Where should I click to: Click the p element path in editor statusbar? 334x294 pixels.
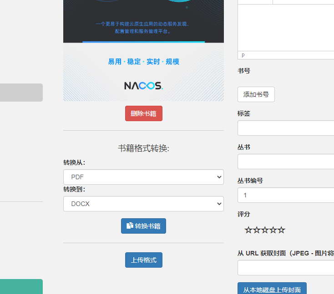tap(243, 55)
